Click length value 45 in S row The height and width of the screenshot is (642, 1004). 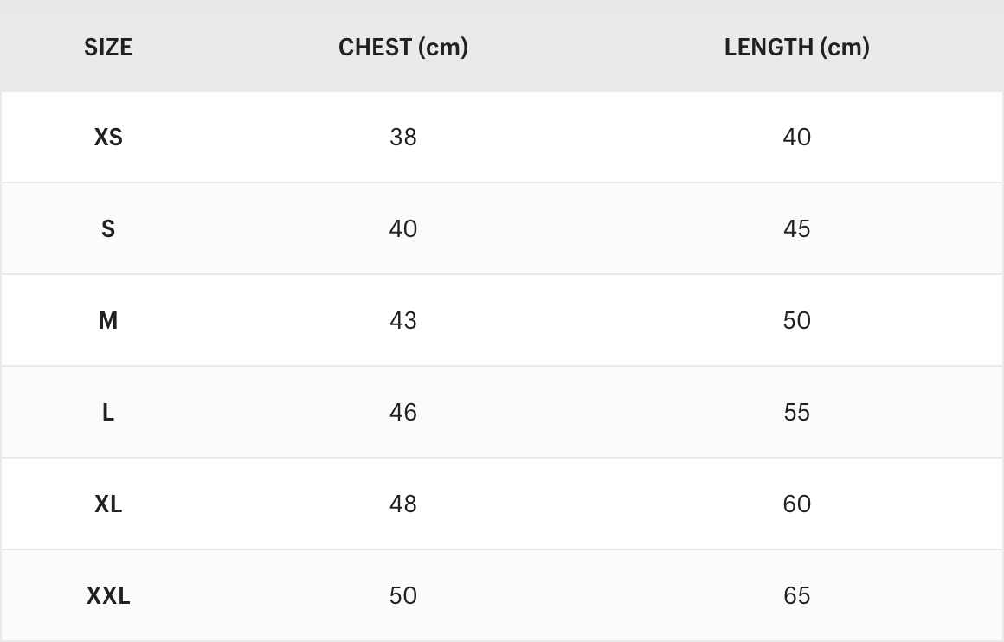(796, 229)
